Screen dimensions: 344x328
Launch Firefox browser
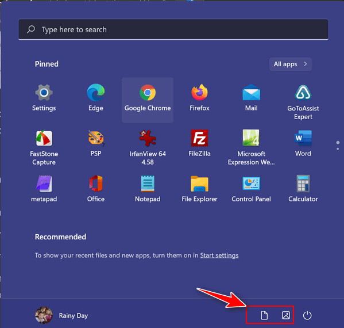199,98
